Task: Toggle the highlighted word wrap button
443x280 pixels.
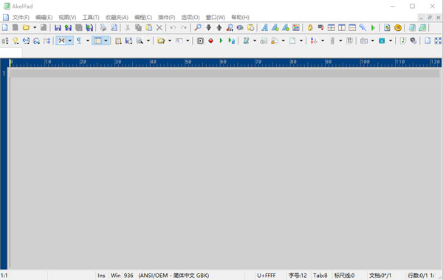Action: [61, 41]
